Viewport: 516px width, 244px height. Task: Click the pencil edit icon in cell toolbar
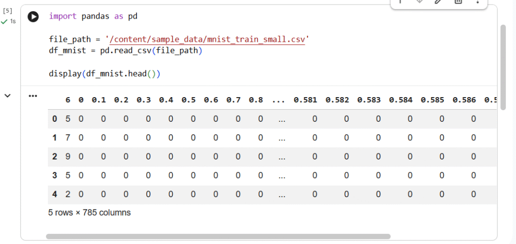pyautogui.click(x=438, y=2)
